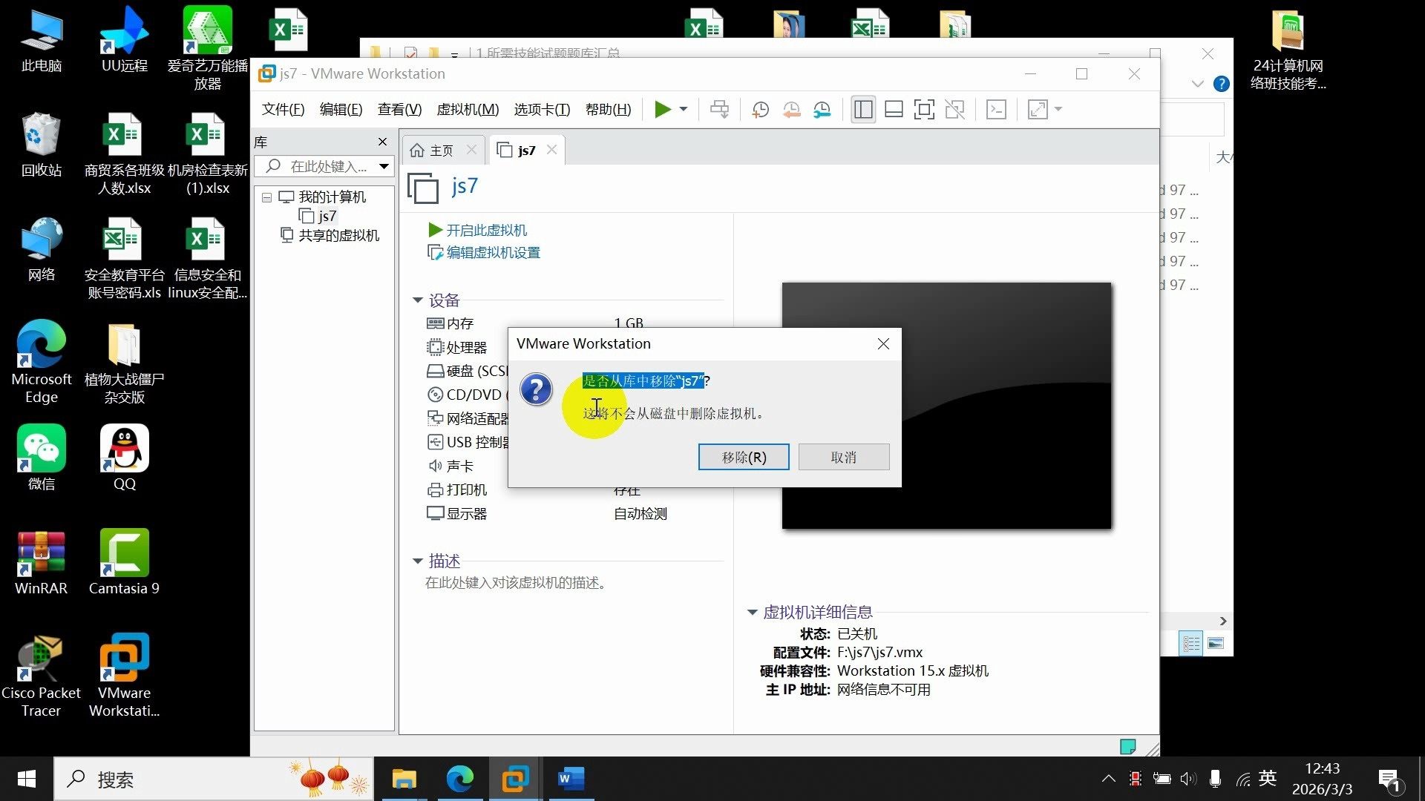Click the help icon in the Explorer window
1425x801 pixels.
1221,84
